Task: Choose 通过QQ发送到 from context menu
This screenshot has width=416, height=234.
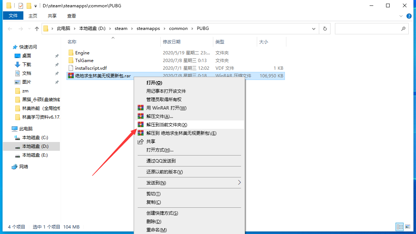Action: 190,161
